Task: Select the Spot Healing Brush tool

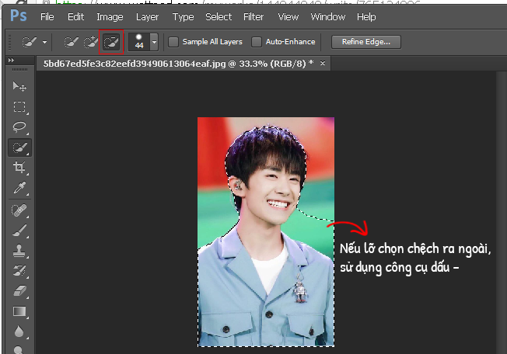Action: 19,210
